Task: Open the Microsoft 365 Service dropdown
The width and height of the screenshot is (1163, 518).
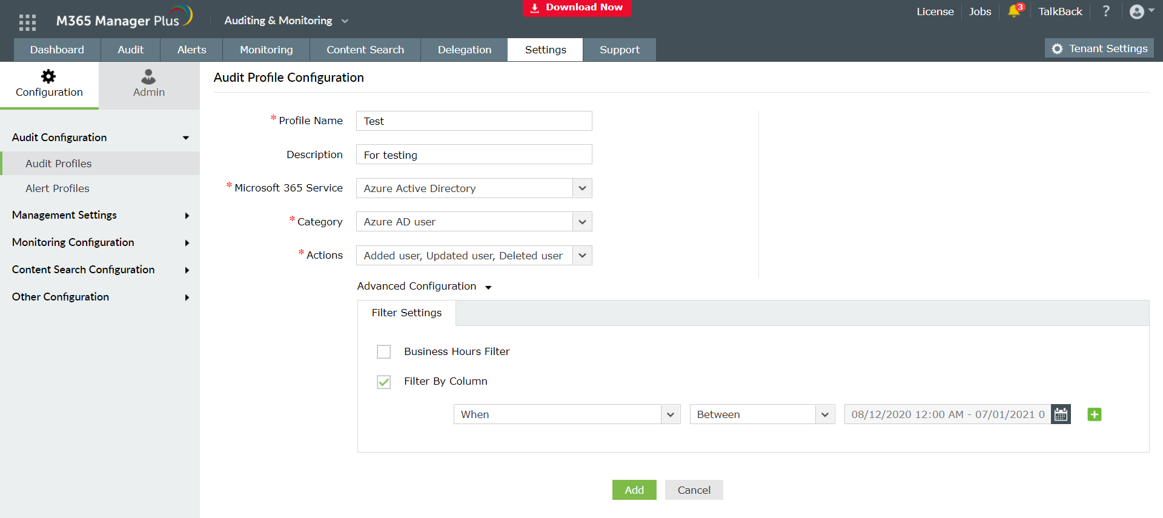Action: click(x=474, y=188)
